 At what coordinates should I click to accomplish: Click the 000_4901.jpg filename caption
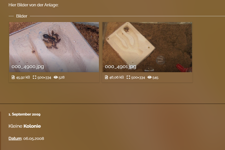(120, 67)
